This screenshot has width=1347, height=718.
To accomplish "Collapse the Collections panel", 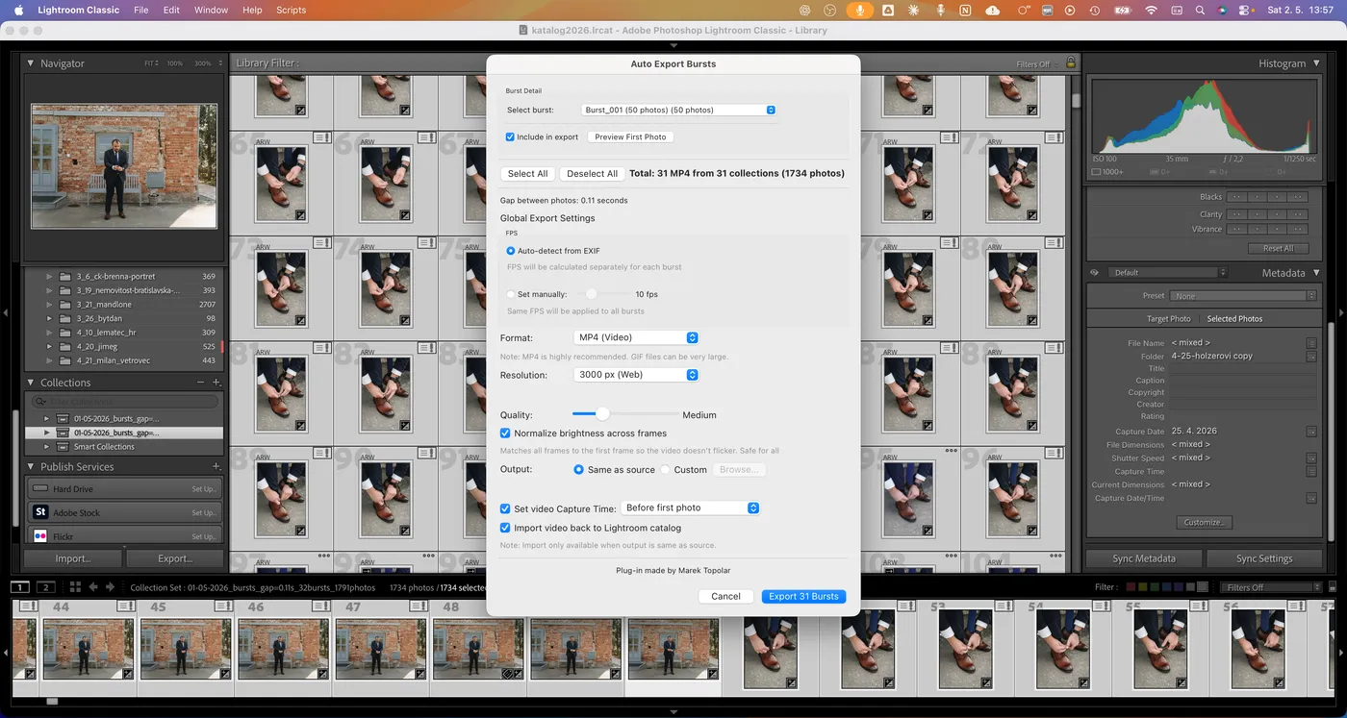I will tap(30, 383).
